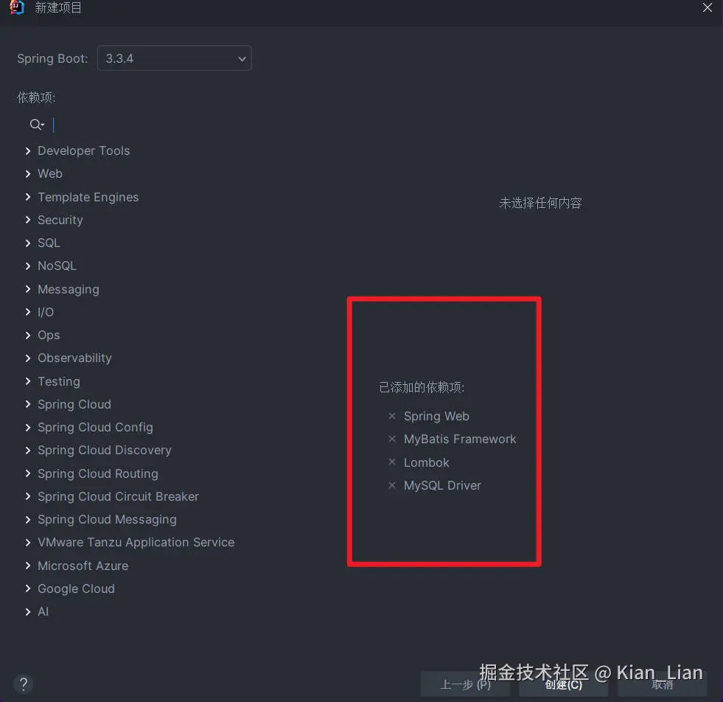Expand the Developer Tools category
The image size is (723, 702).
pos(28,151)
